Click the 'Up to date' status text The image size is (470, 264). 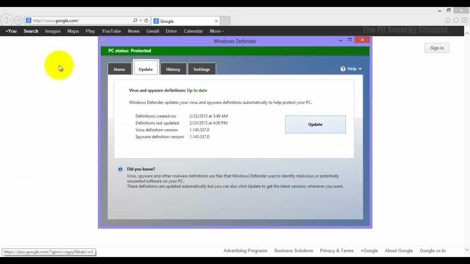tap(197, 90)
